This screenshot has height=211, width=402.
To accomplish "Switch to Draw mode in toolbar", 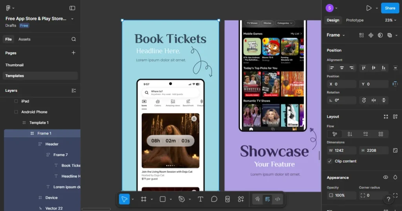I will pos(257,199).
